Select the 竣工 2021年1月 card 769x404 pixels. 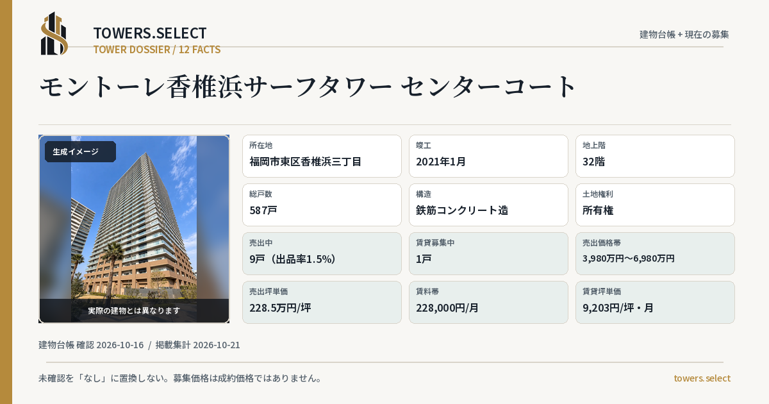(x=488, y=156)
